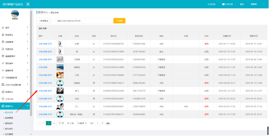Click the active page 1 button
Screen dimensions: 269x136
click(x=49, y=123)
